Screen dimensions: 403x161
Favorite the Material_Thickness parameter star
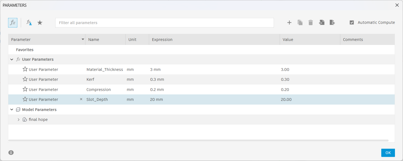[25, 69]
